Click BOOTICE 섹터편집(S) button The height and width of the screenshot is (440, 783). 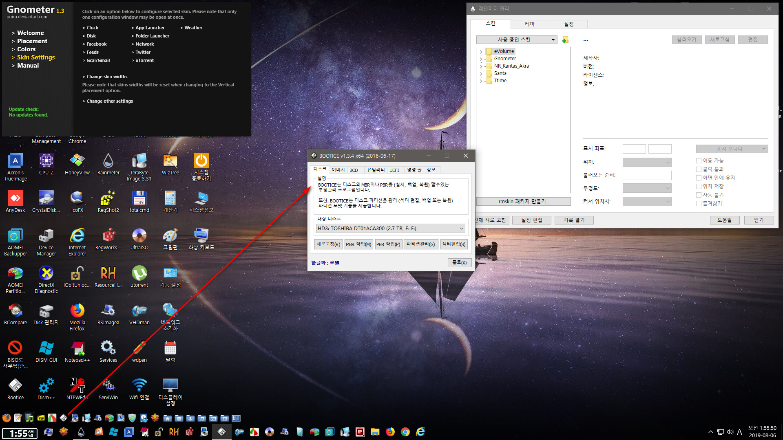(454, 244)
